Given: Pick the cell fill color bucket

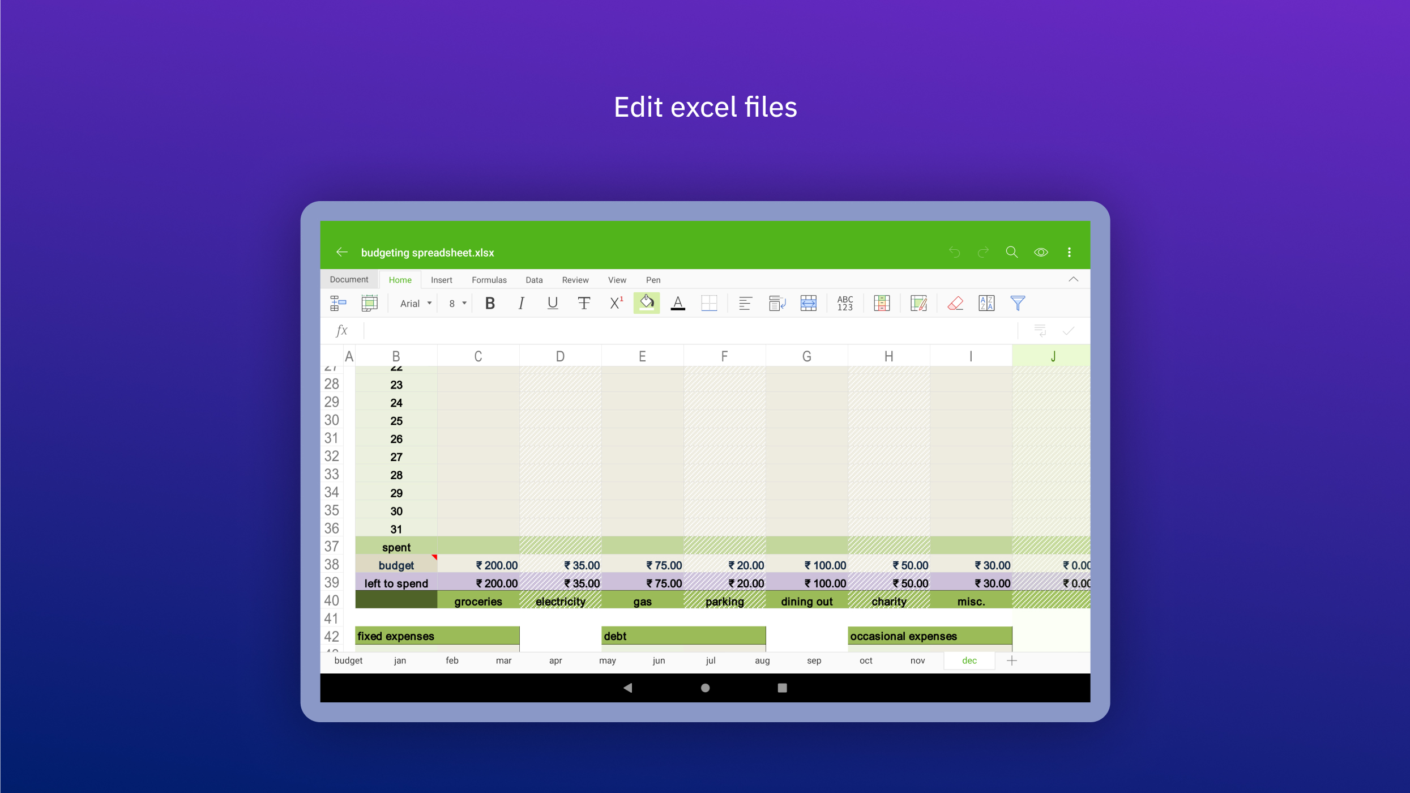Looking at the screenshot, I should pos(647,303).
